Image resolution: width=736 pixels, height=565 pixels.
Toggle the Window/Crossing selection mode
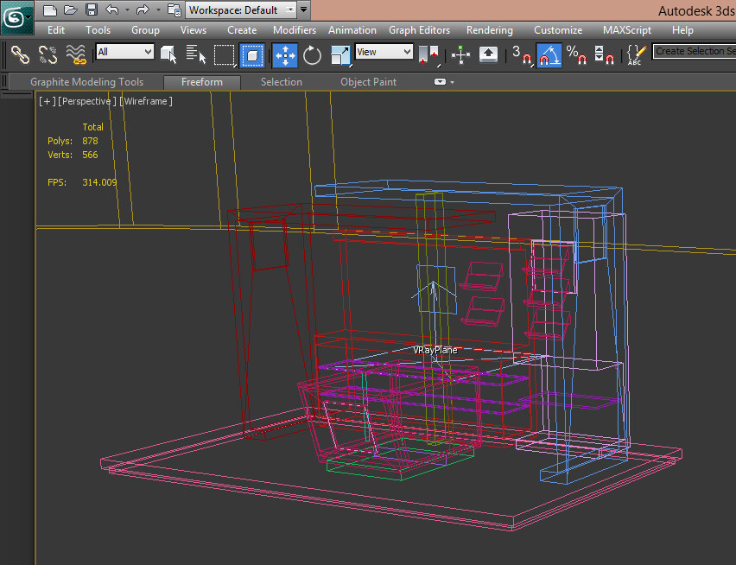252,55
